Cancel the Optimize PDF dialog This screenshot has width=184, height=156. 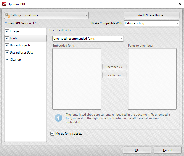[x=168, y=150]
